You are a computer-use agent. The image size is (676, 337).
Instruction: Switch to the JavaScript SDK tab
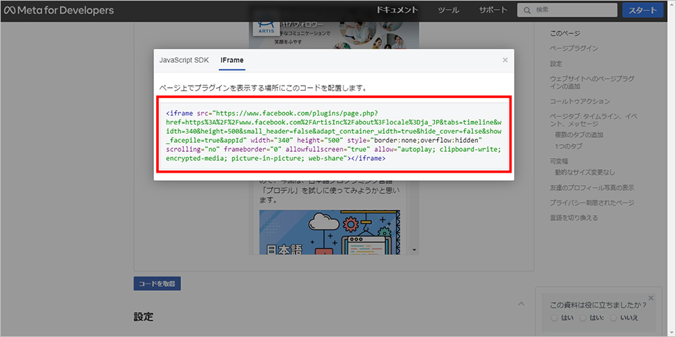[184, 60]
